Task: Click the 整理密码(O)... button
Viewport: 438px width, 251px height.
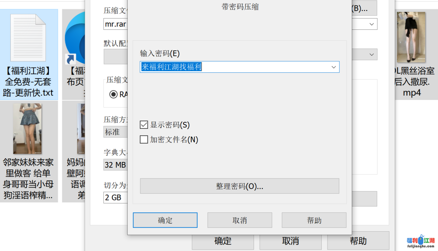Action: [x=240, y=186]
